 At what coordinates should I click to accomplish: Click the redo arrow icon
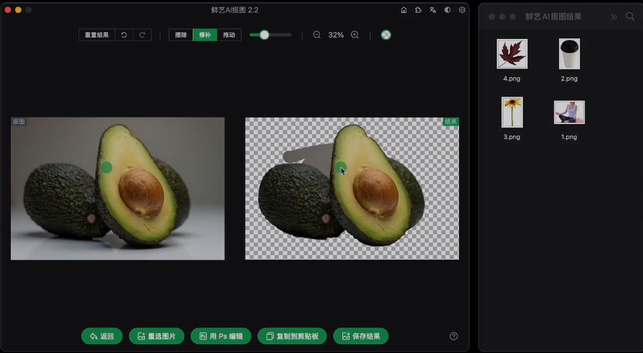point(142,35)
